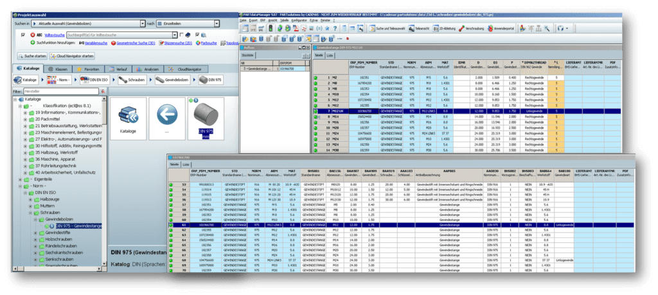Screen dimensions: 658x295
Task: Click the small red icon ending second toolbar row
Action: point(348,39)
